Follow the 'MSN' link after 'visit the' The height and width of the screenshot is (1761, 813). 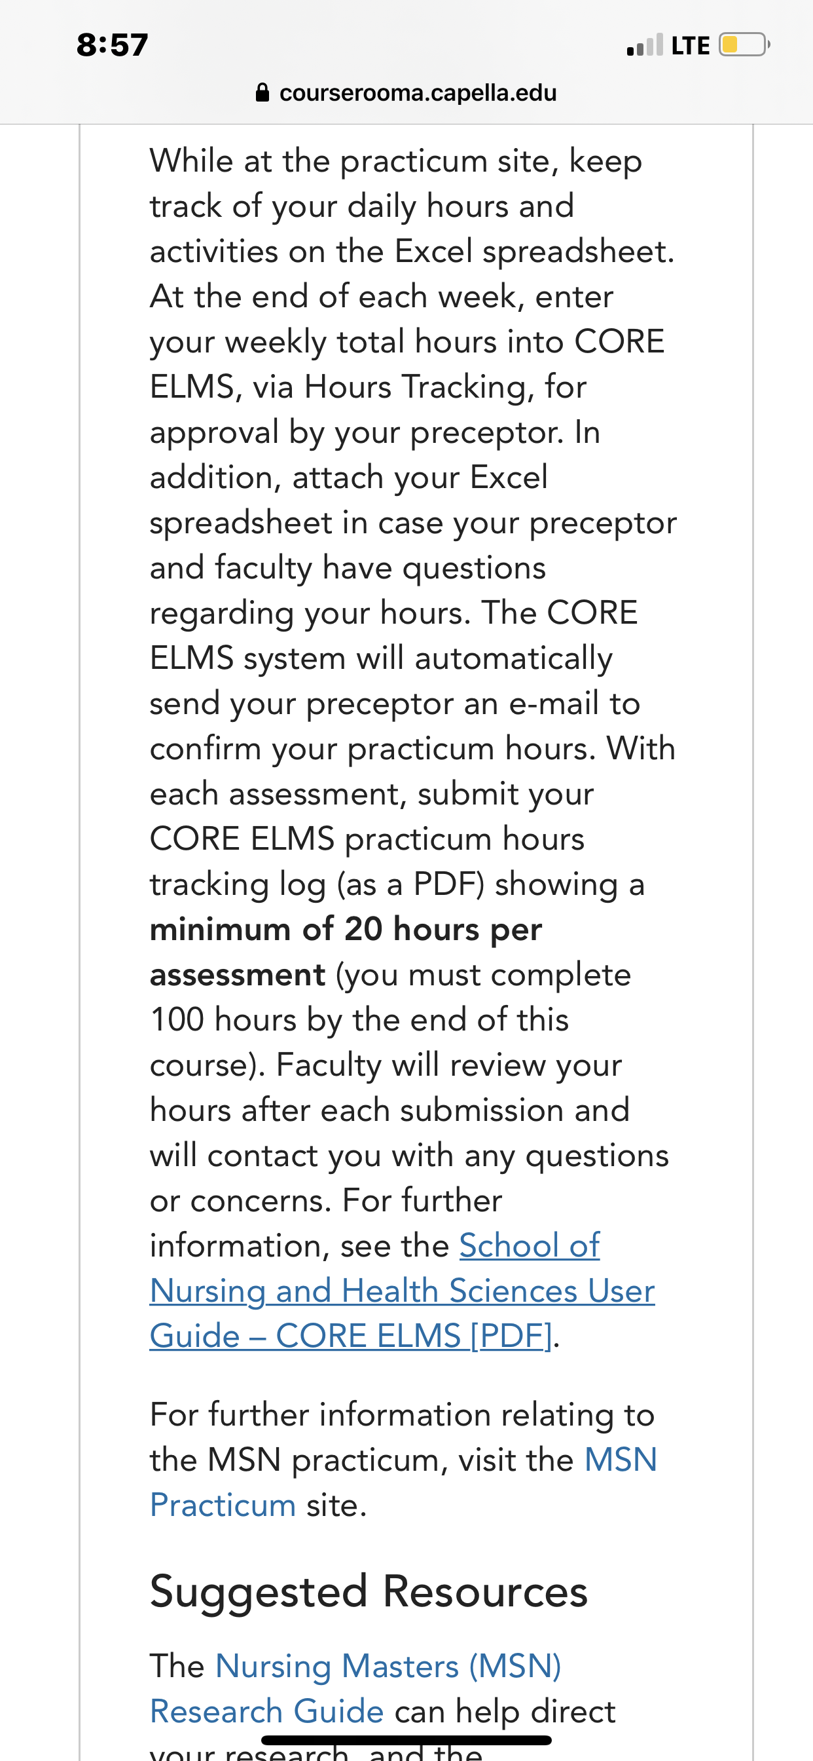tap(621, 1460)
